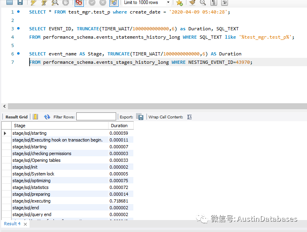Select the Result 4 tab
Viewport: 307px width, 232px height.
point(12,224)
